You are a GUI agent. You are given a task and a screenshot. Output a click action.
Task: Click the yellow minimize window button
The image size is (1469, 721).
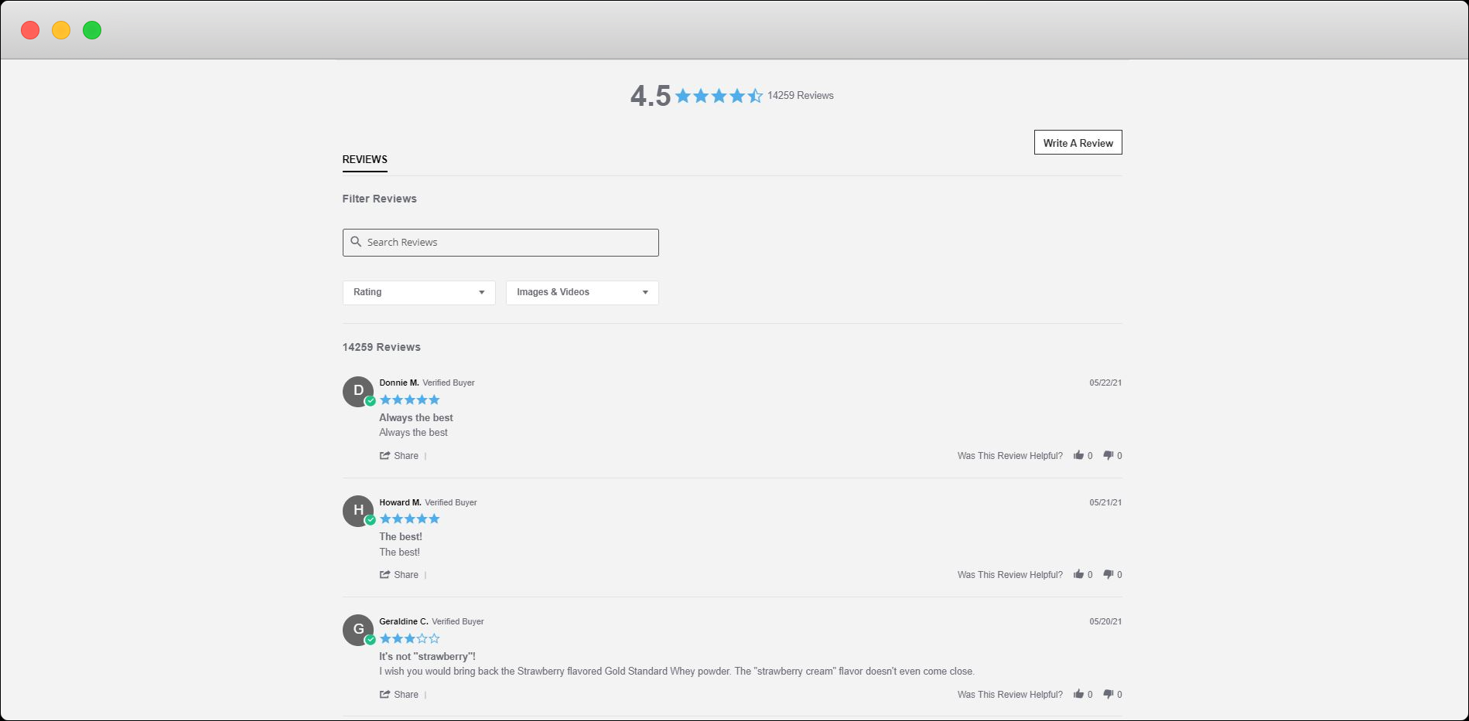(x=61, y=30)
